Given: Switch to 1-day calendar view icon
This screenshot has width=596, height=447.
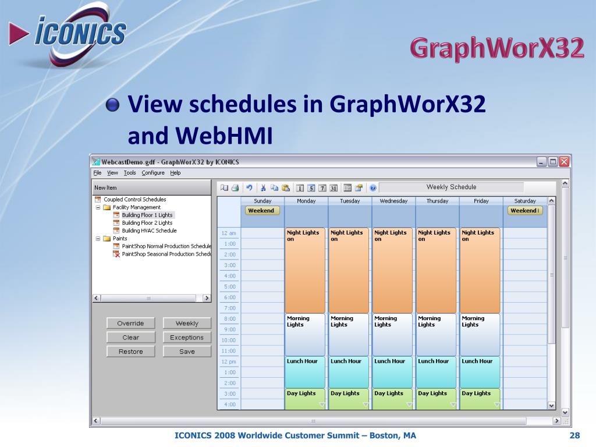Looking at the screenshot, I should tap(300, 188).
